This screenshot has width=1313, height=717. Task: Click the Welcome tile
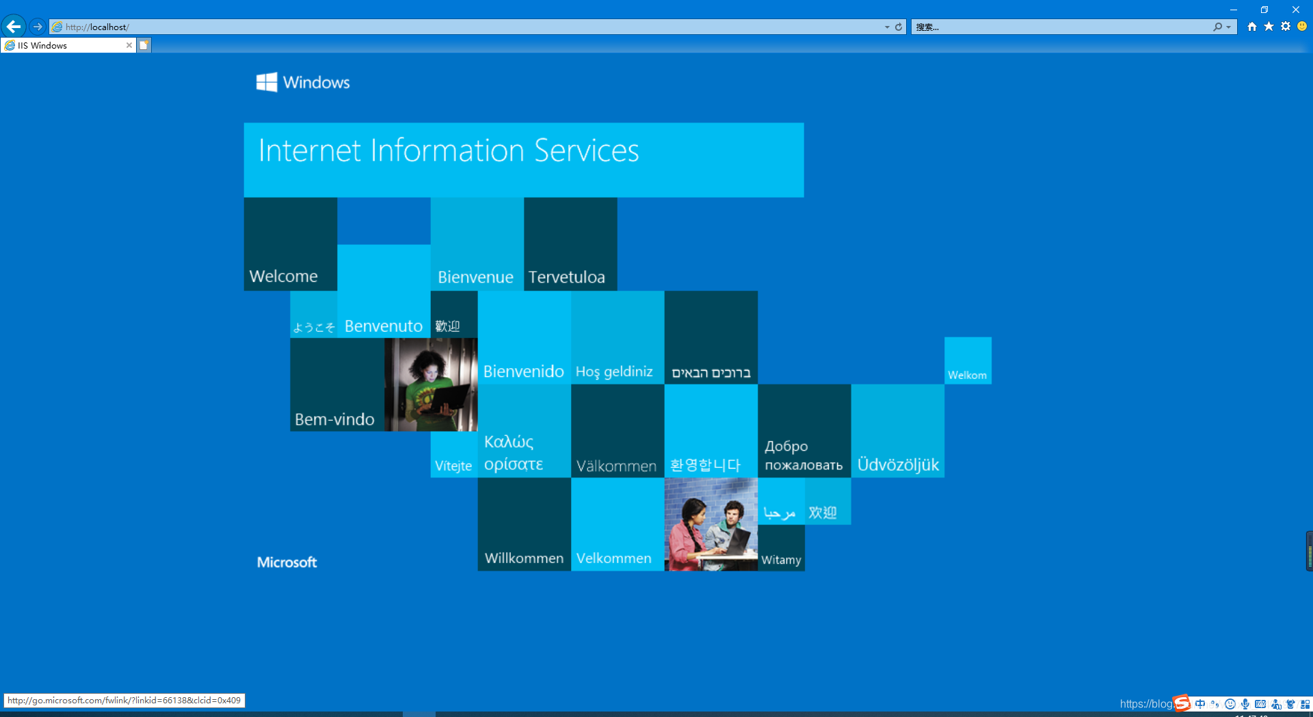click(291, 244)
